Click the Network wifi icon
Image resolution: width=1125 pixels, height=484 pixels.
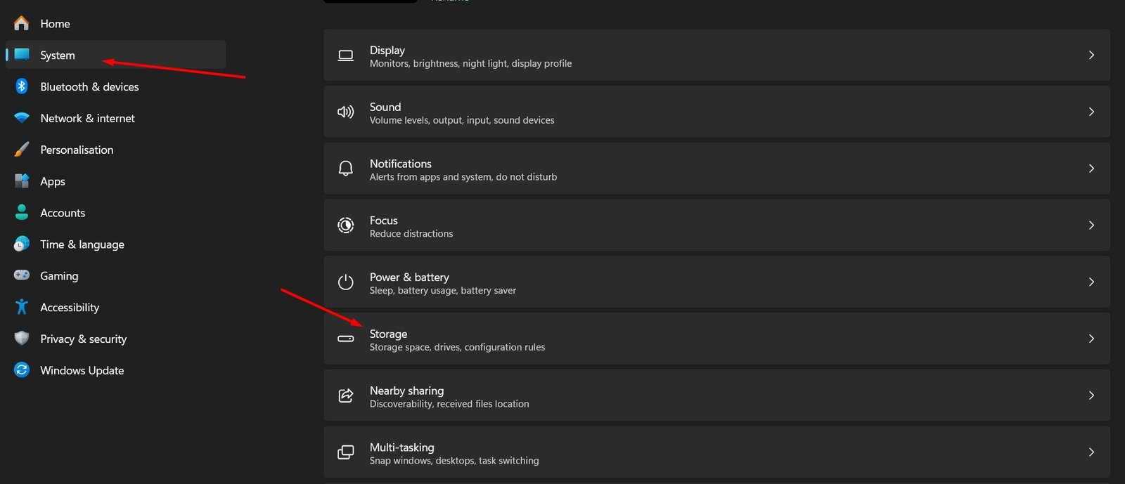click(22, 118)
